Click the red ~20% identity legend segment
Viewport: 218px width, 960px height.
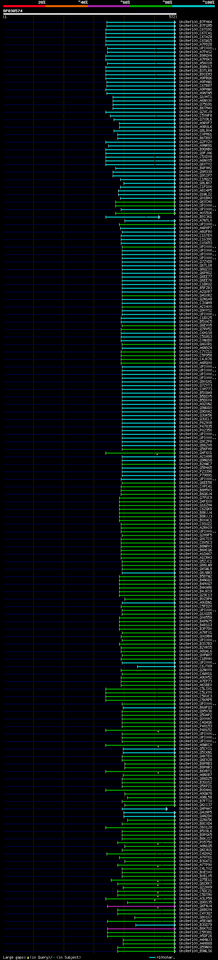click(x=24, y=6)
